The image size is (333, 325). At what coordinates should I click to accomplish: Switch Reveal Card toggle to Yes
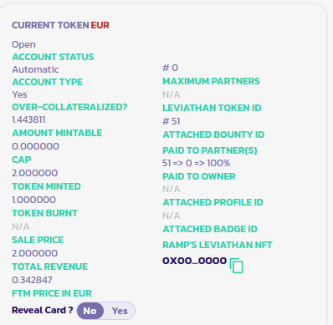pos(120,311)
